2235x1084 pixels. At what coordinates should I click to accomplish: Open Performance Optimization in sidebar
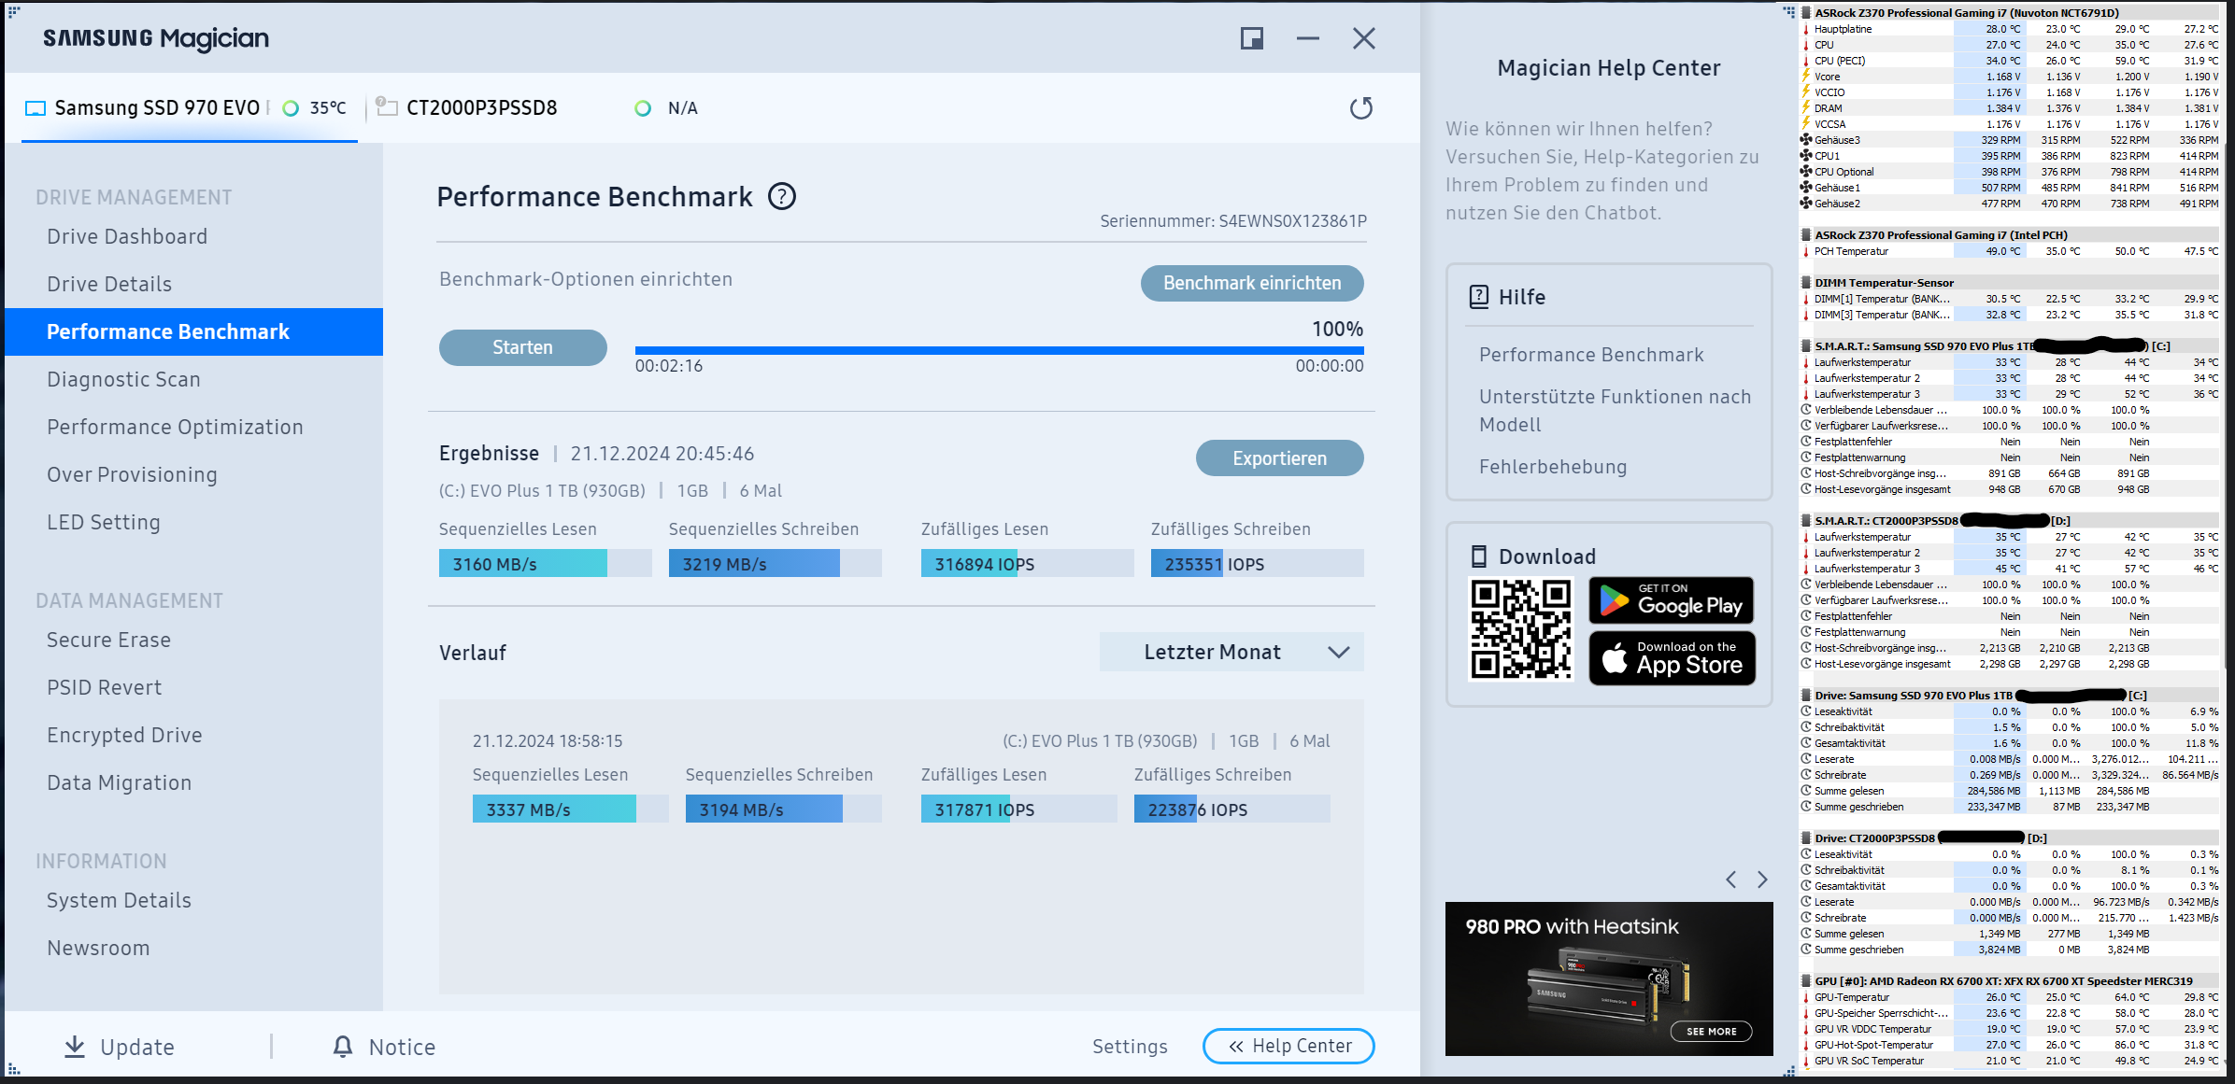[175, 427]
